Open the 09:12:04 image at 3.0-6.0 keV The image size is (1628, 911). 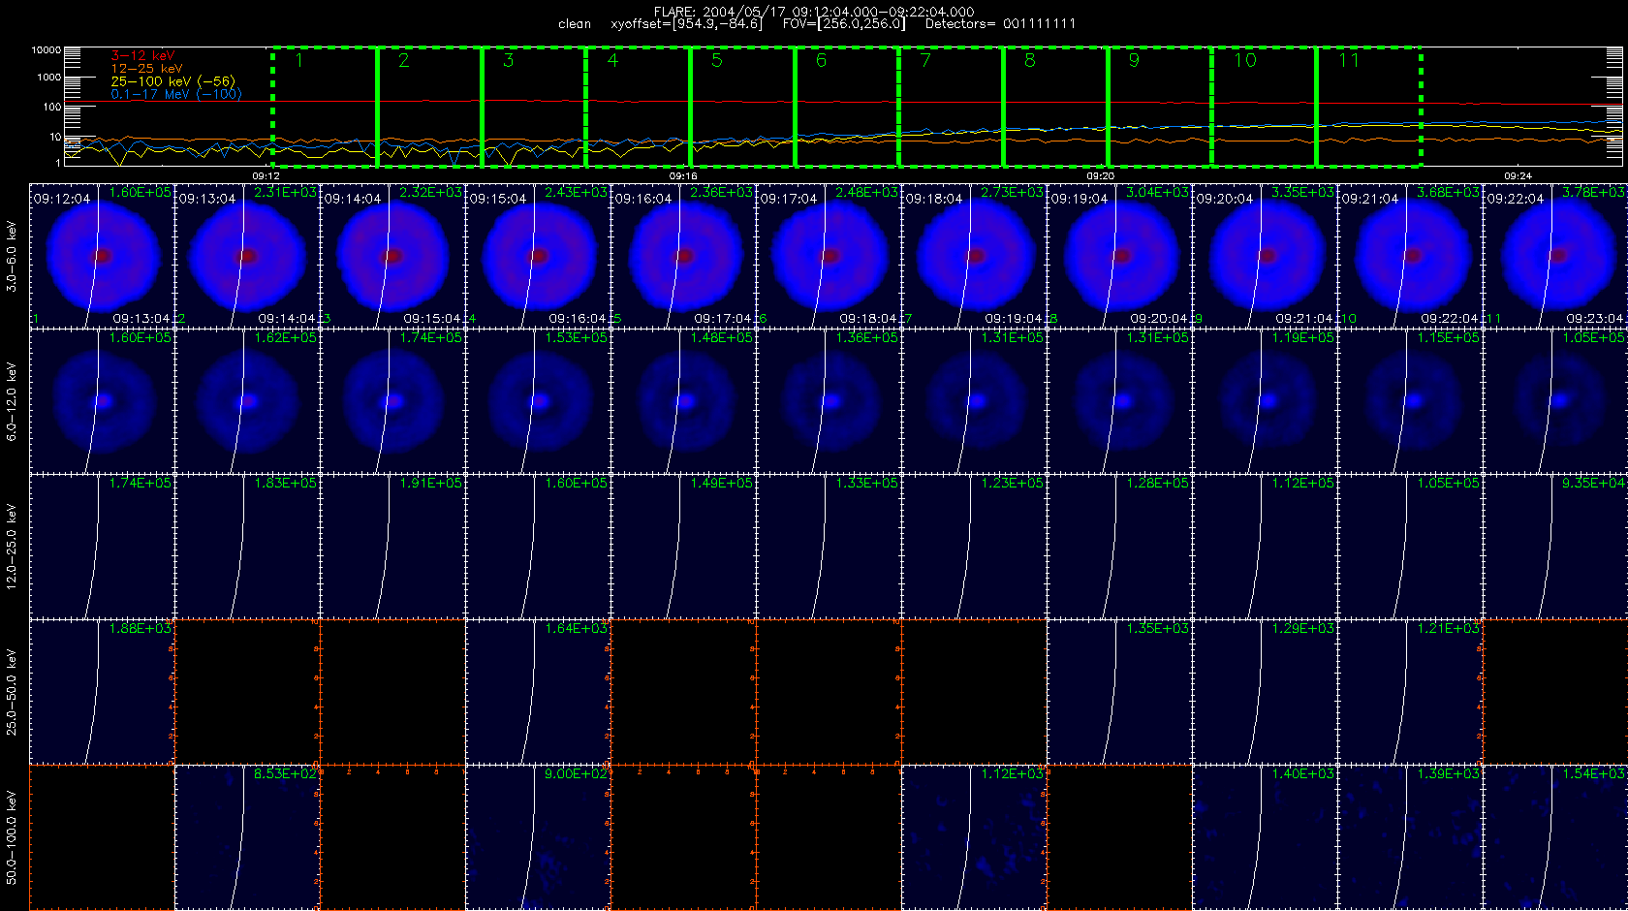(x=102, y=256)
